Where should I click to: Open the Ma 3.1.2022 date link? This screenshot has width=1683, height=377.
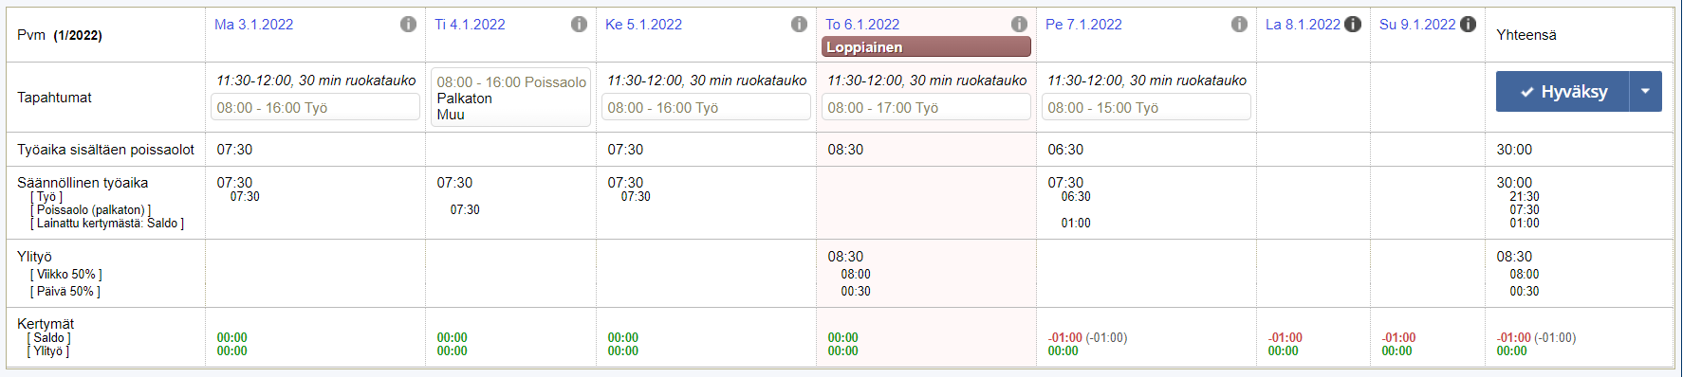[x=253, y=25]
